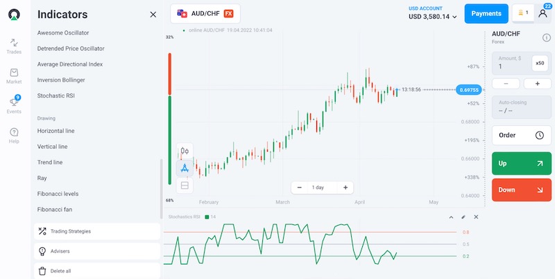This screenshot has width=555, height=279.
Task: Increase timeframe with plus next to 1 day
Action: (345, 188)
